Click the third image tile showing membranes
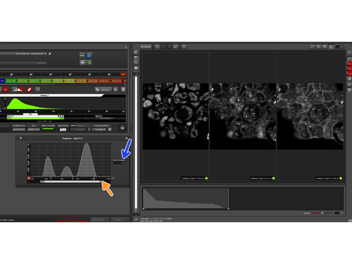The height and width of the screenshot is (264, 352). pos(310,117)
